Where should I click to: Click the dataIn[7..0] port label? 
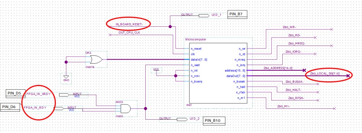pos(199,60)
